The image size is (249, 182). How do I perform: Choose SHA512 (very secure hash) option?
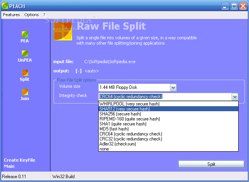168,109
